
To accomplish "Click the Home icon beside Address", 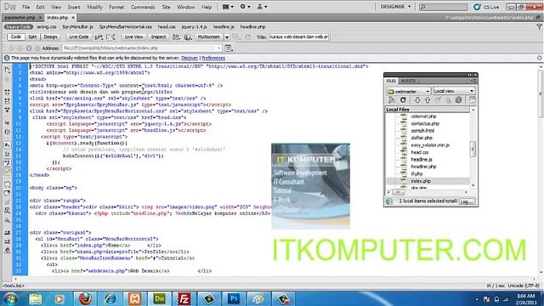I will pyautogui.click(x=37, y=48).
